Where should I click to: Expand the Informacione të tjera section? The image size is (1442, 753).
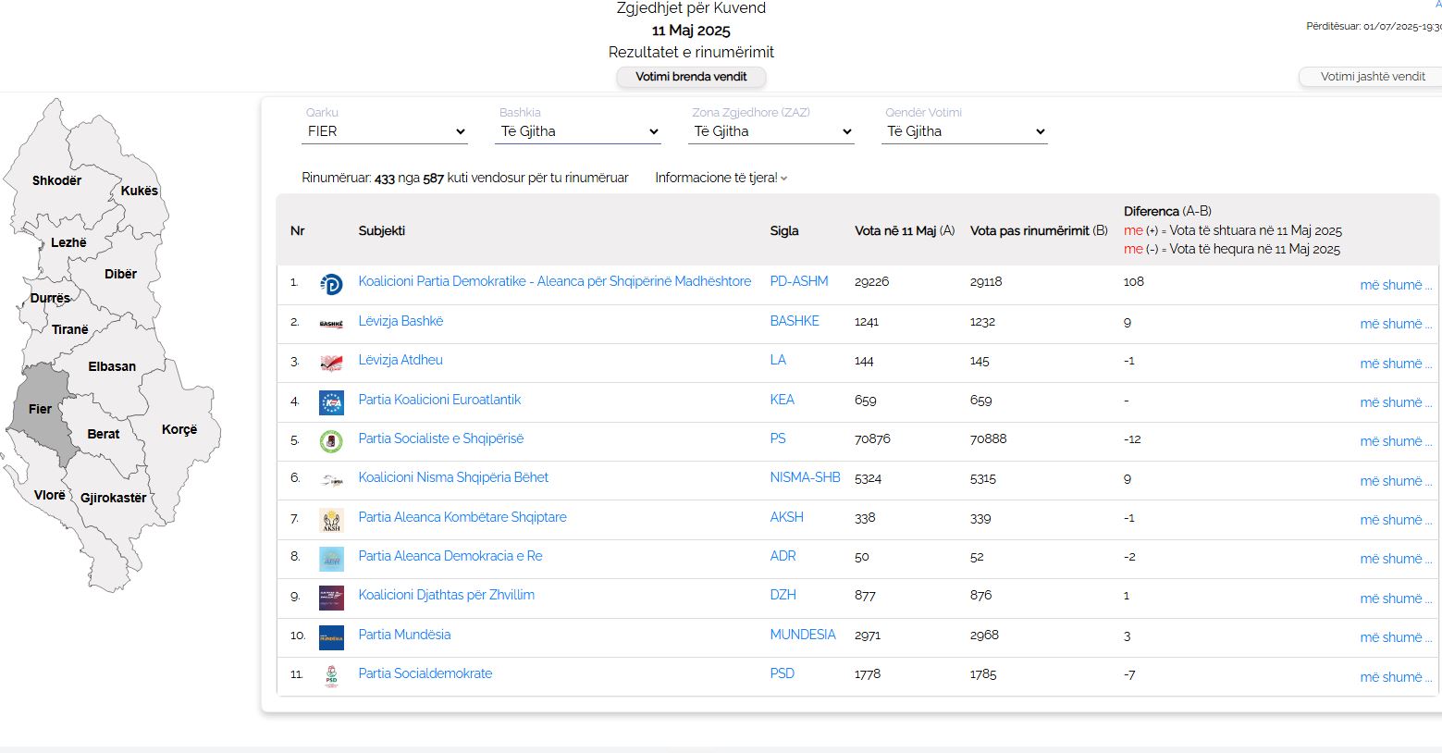point(721,178)
